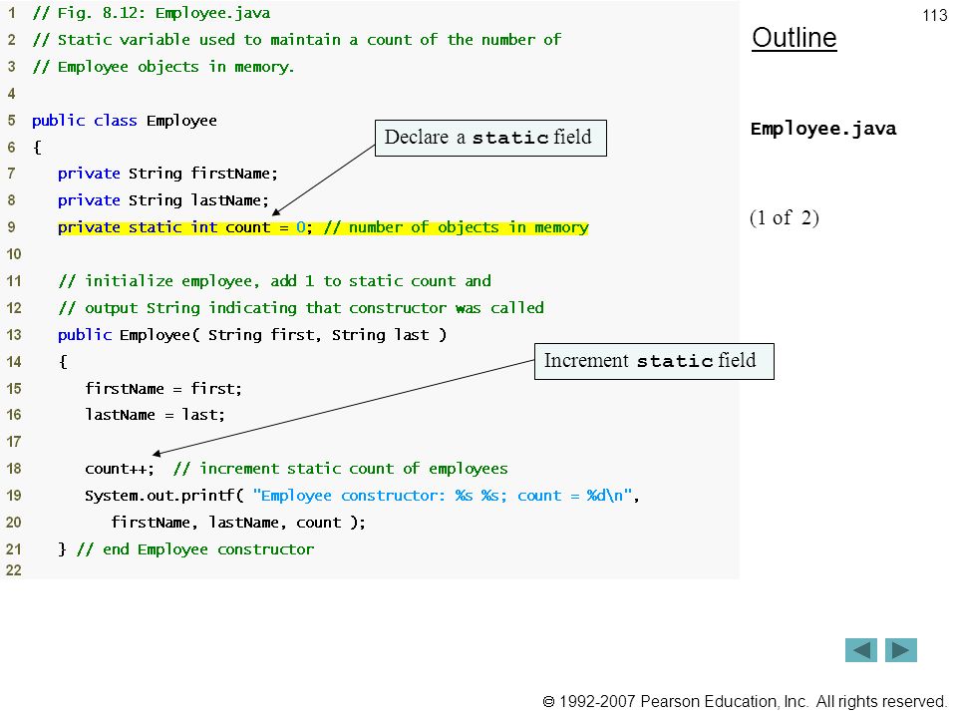957x718 pixels.
Task: Select the highlighted static count declaration
Action: [323, 227]
